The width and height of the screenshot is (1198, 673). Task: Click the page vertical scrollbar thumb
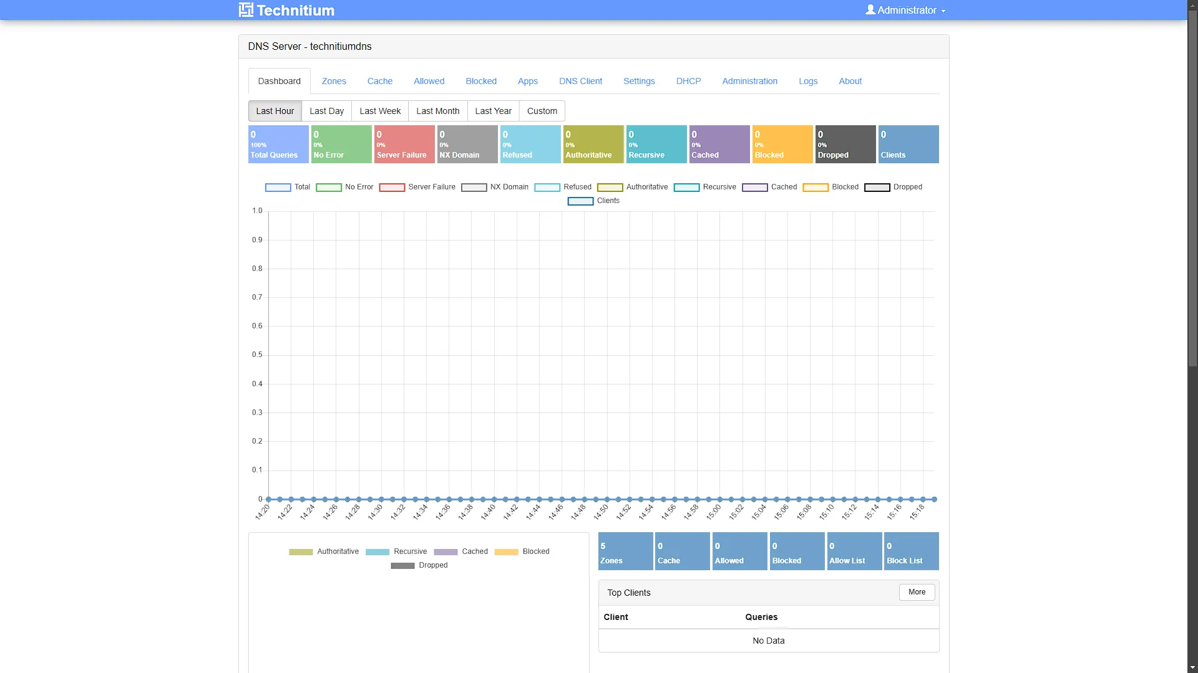(1192, 187)
